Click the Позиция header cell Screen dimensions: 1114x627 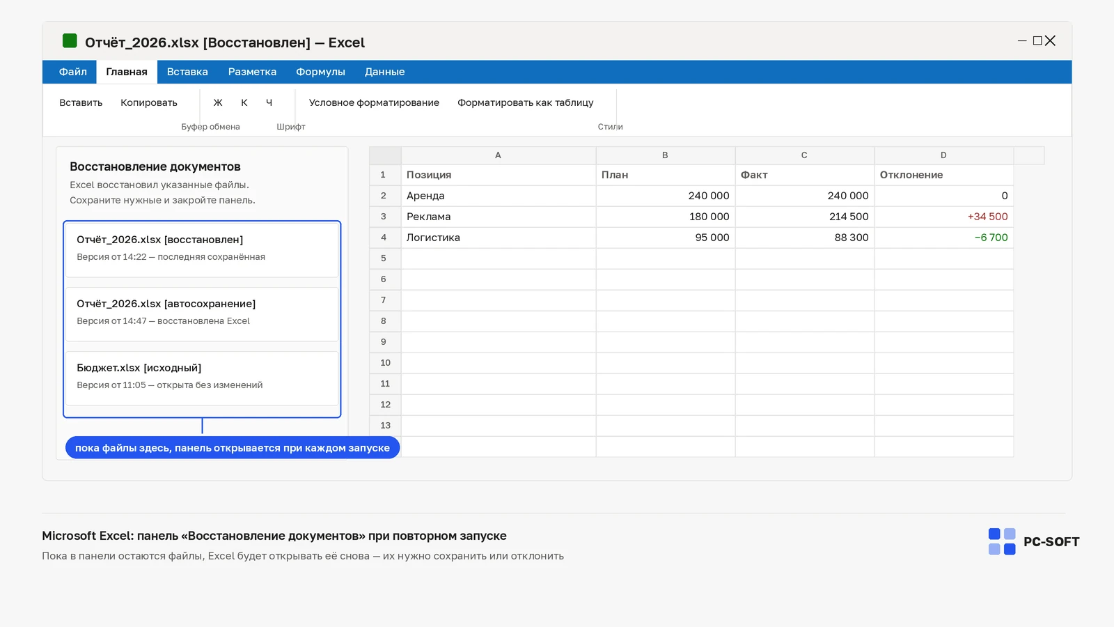click(x=498, y=175)
